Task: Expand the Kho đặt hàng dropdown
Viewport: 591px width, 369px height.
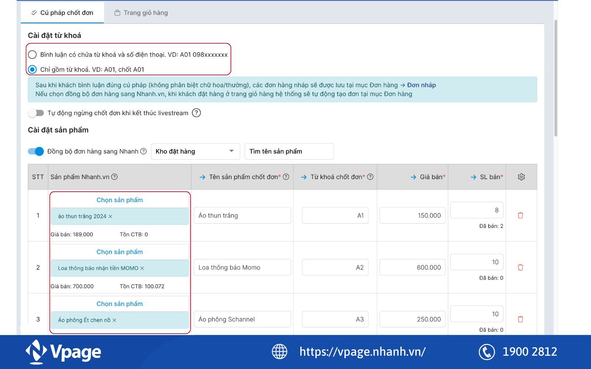Action: (x=195, y=151)
